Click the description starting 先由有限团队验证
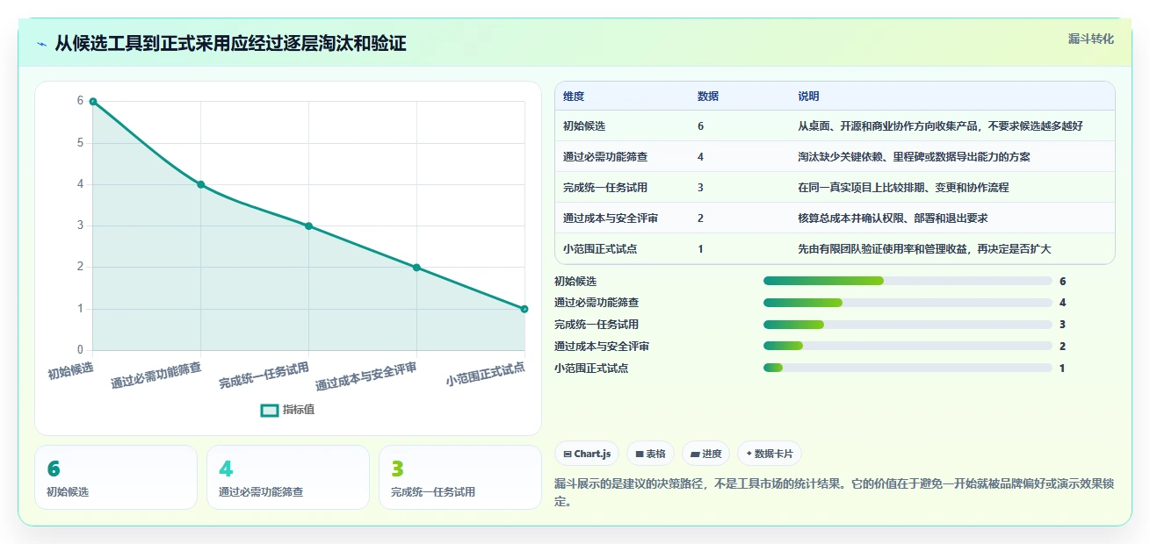 [x=924, y=249]
